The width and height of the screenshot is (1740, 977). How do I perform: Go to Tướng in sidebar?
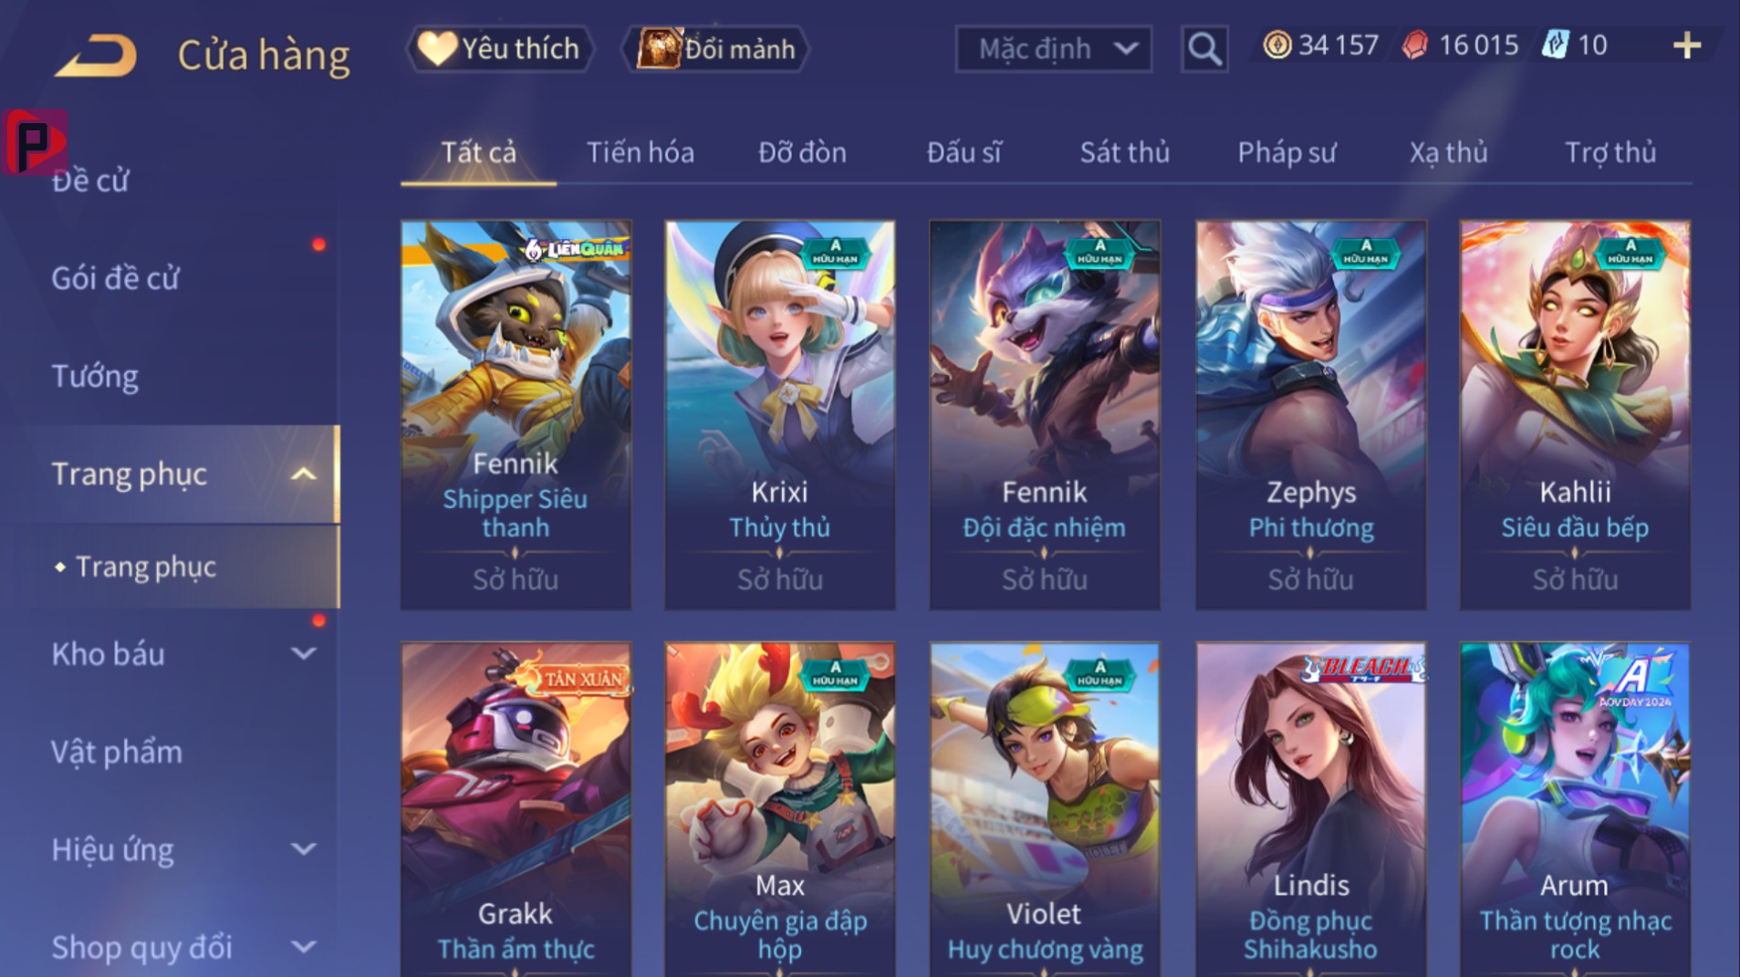(x=95, y=376)
